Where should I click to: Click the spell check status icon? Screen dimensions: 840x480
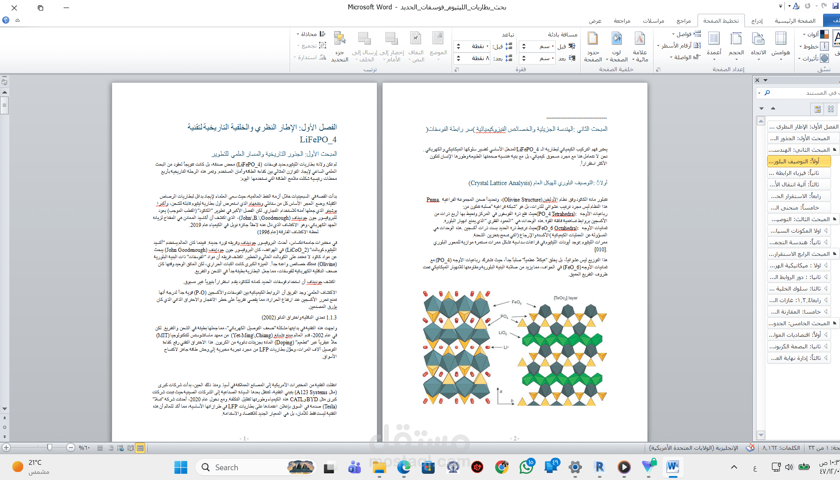pos(750,448)
